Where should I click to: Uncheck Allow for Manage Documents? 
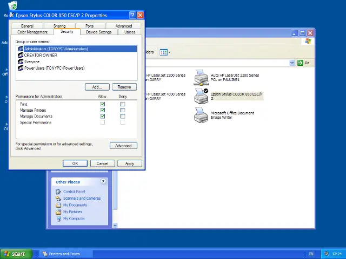103,116
